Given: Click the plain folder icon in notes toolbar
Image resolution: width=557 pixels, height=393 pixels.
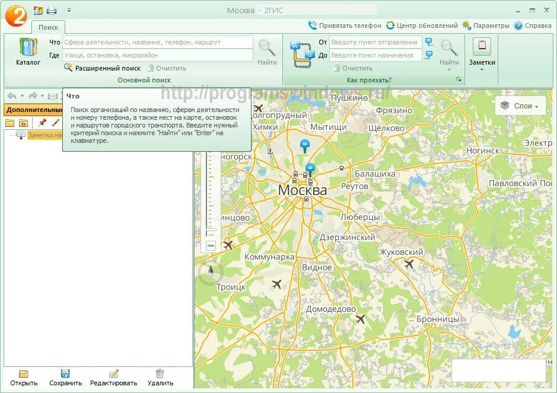Looking at the screenshot, I should click(10, 123).
